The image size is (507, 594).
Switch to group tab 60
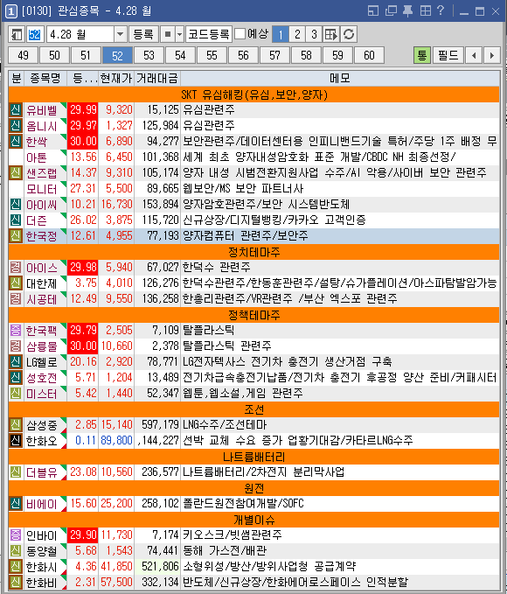[369, 55]
